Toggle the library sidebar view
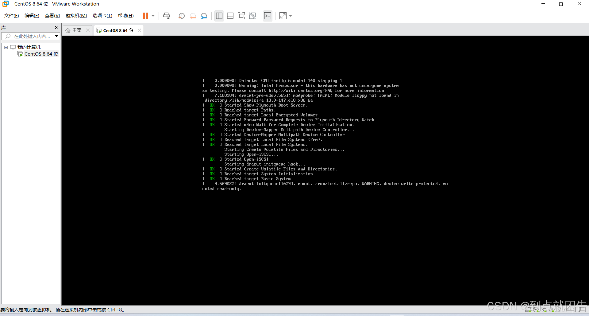The height and width of the screenshot is (316, 589). (219, 16)
